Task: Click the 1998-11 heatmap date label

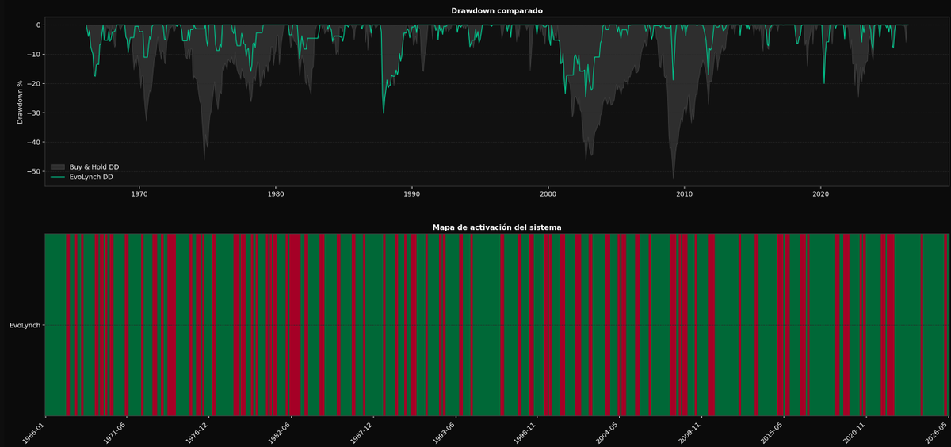Action: click(526, 432)
